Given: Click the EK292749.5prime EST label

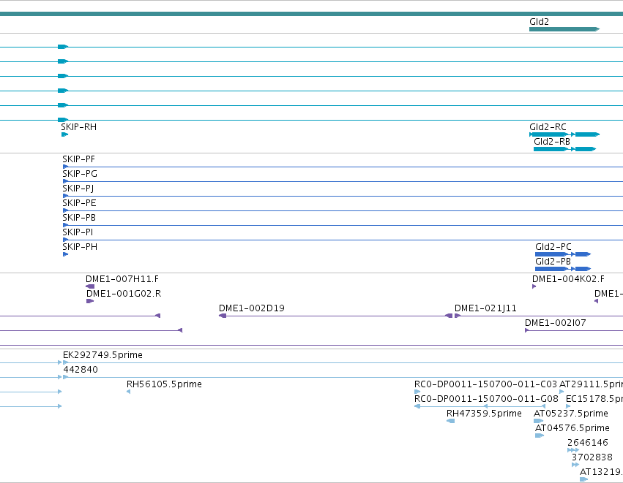Looking at the screenshot, I should pos(102,355).
